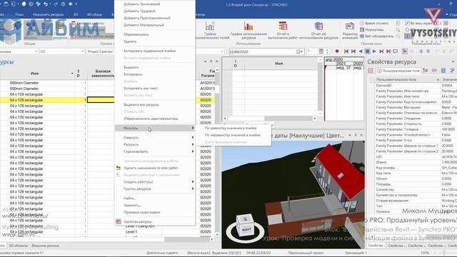
Task: Open График пользовательских полей chart
Action: (210, 31)
